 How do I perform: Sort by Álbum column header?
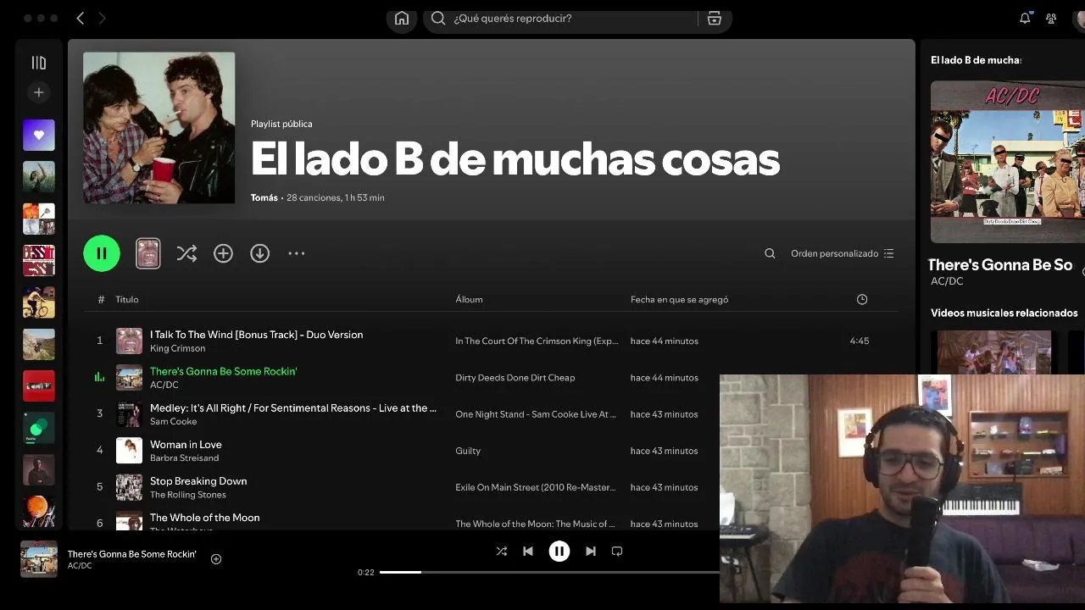pos(469,299)
